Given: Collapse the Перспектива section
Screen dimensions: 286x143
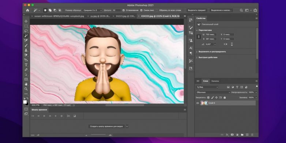Looking at the screenshot, I should [197, 30].
